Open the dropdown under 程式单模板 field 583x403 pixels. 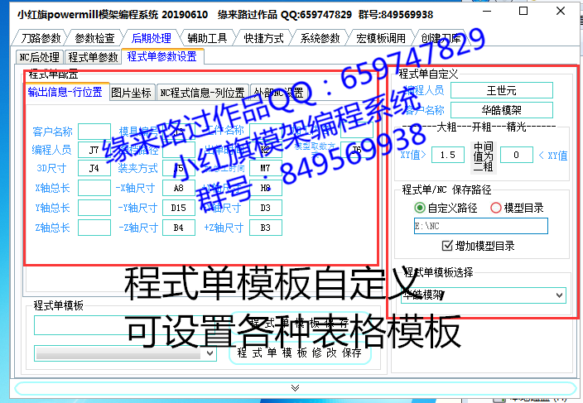coord(125,353)
